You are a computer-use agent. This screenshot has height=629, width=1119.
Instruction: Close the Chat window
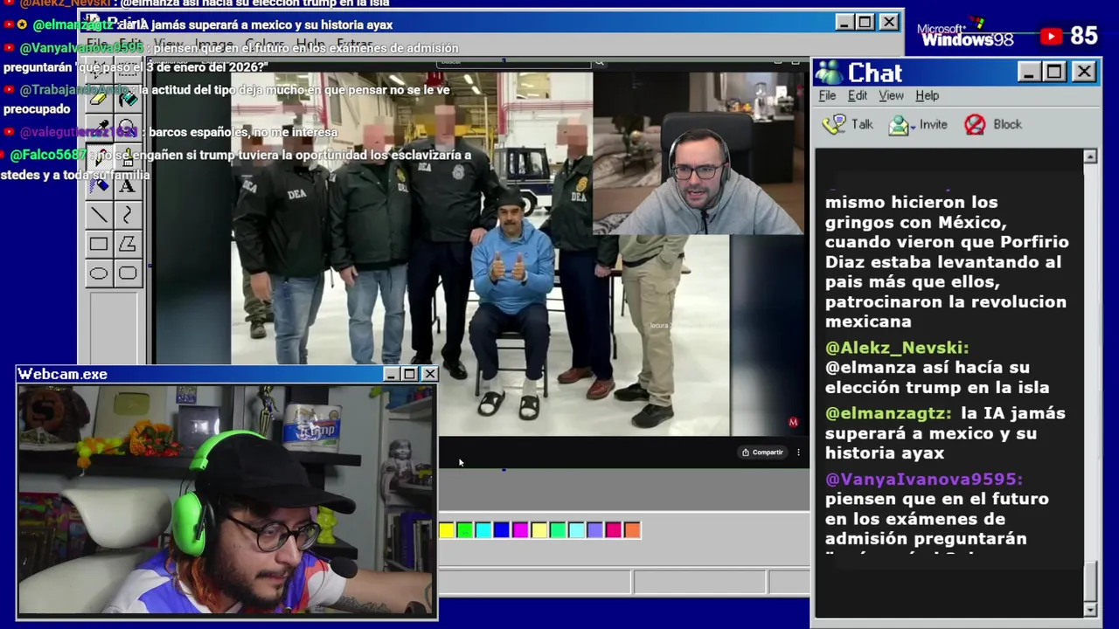[1084, 72]
